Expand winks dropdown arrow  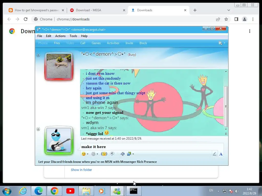[97, 154]
